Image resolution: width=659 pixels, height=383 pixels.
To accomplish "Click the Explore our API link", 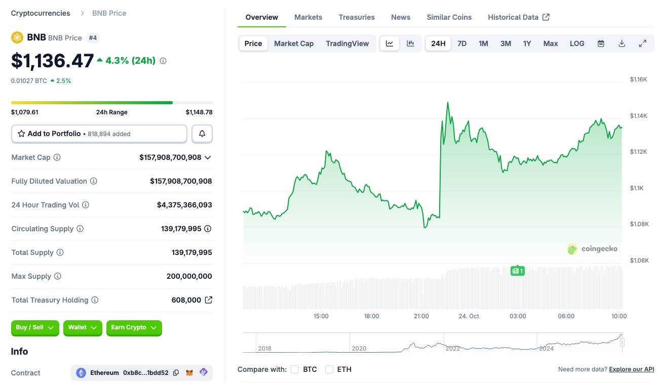I will pos(631,369).
